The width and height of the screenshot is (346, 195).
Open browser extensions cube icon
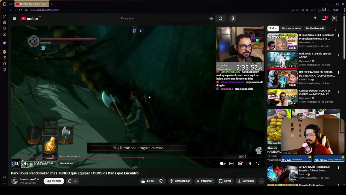point(319,10)
